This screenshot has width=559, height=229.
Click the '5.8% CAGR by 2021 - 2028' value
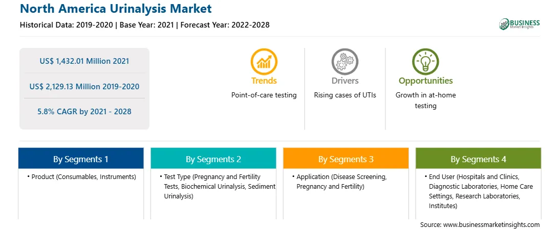(x=84, y=112)
